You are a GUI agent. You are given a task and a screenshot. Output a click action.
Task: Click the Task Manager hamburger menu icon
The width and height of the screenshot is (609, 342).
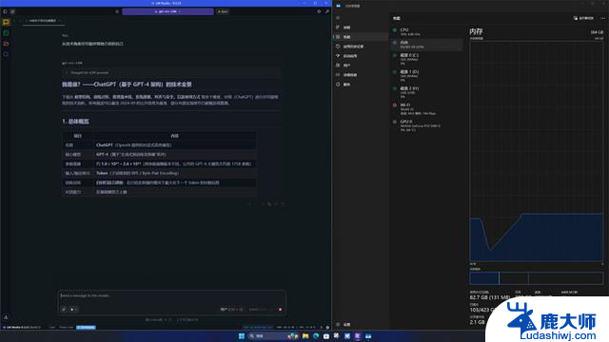click(338, 18)
